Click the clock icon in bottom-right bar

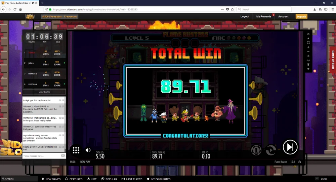coord(317,179)
